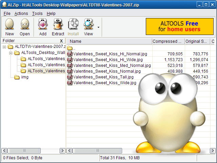Screen dimensions: 217x163
Task: Close the Folder pane with the X
Action: (61, 41)
